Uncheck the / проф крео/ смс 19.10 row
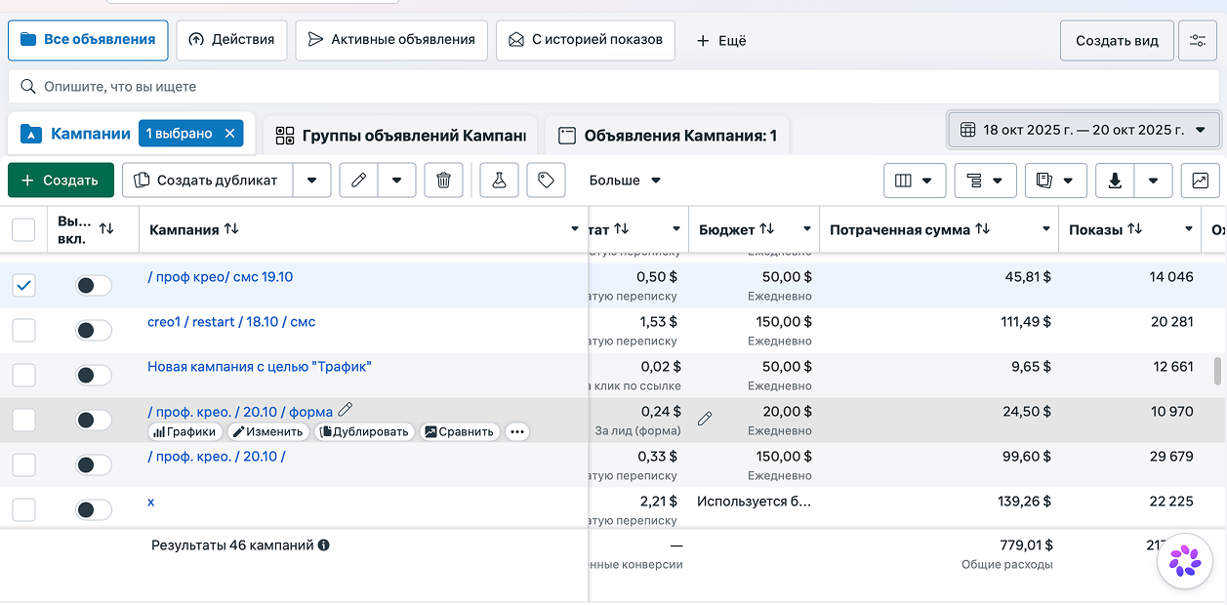This screenshot has width=1227, height=605. pos(23,285)
